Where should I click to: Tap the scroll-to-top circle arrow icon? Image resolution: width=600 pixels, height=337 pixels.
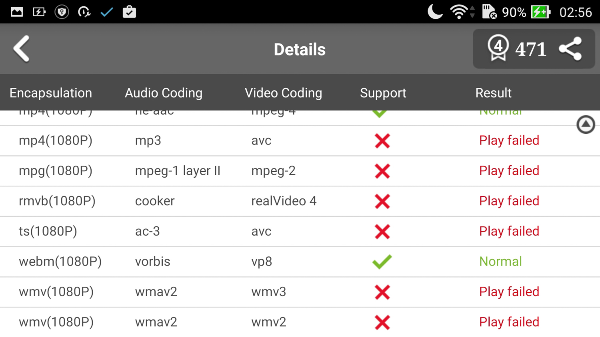pos(586,125)
